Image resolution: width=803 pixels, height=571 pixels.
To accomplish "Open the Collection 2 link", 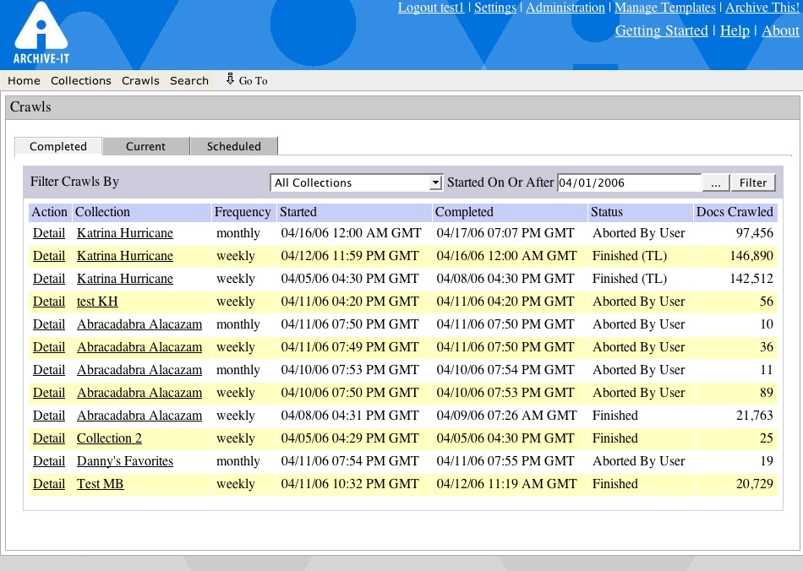I will click(109, 438).
